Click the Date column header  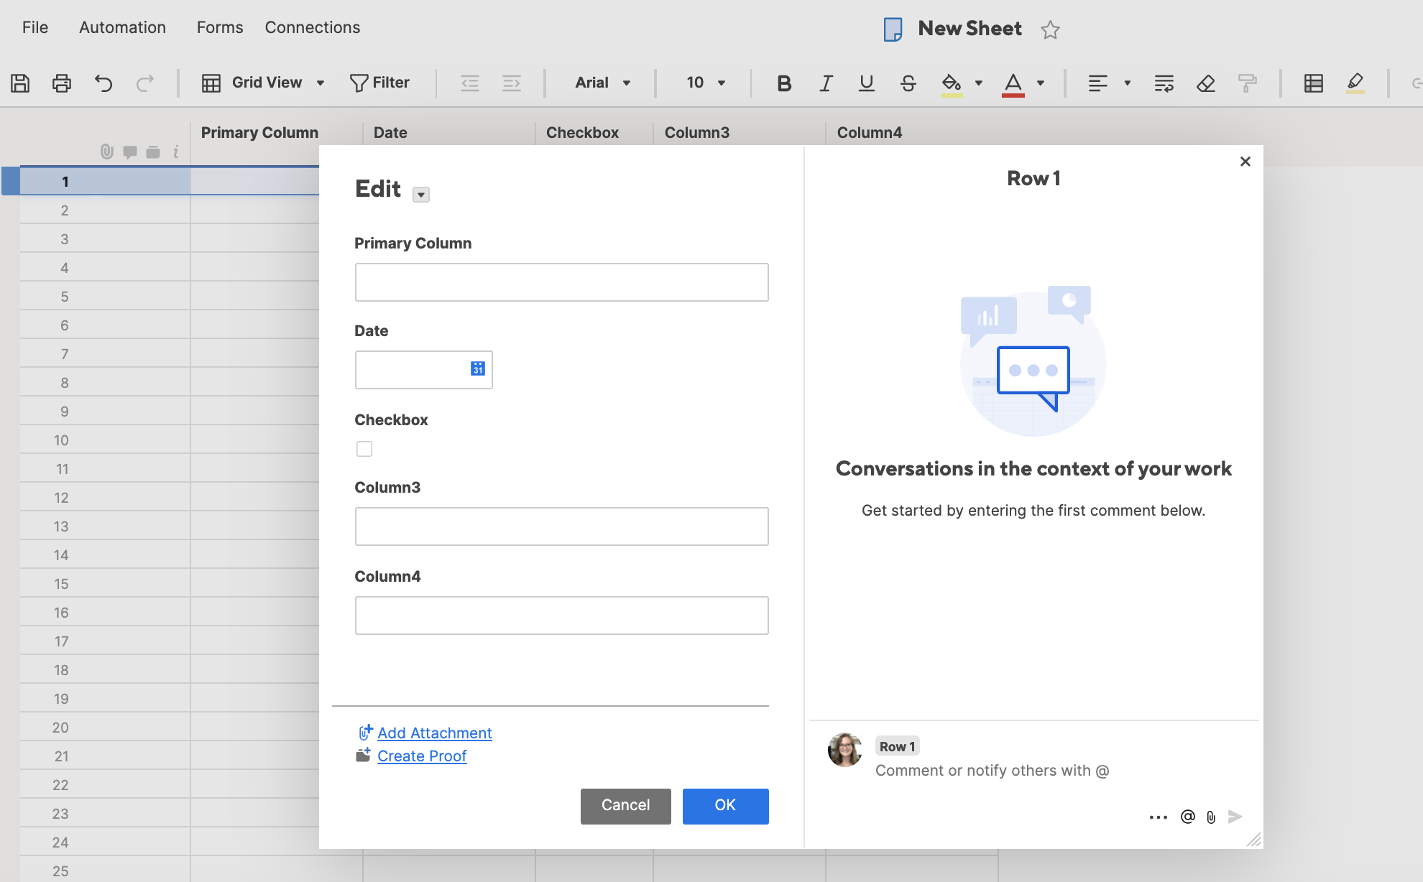coord(390,133)
